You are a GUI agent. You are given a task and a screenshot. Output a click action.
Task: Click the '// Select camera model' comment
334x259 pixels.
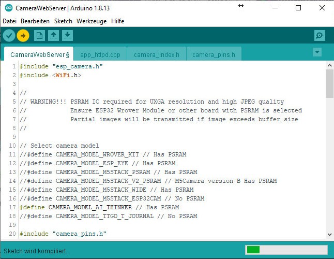(59, 146)
